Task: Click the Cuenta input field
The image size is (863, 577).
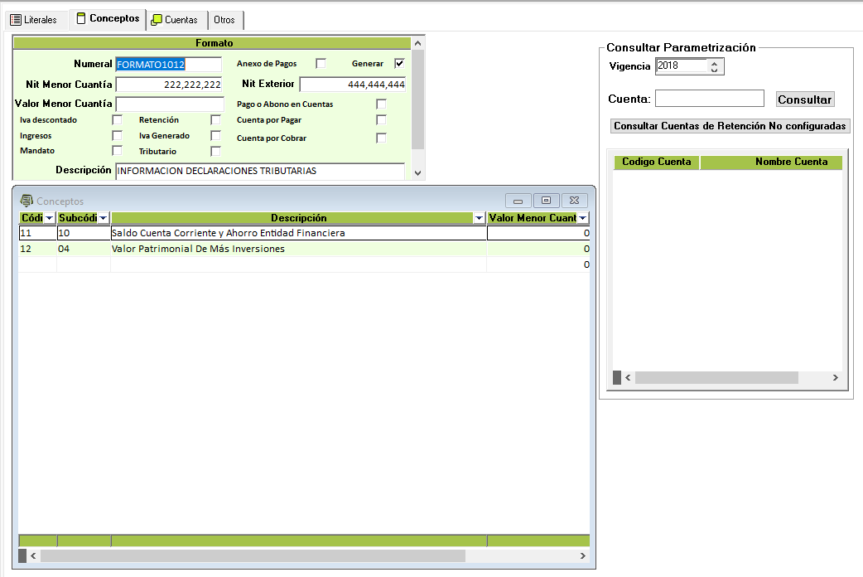Action: [709, 99]
